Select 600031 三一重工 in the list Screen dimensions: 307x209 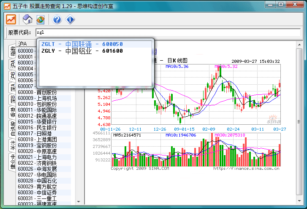44,198
